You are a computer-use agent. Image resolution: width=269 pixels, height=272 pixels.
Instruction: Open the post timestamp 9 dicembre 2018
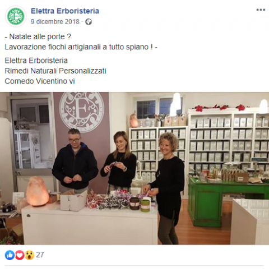coord(55,22)
